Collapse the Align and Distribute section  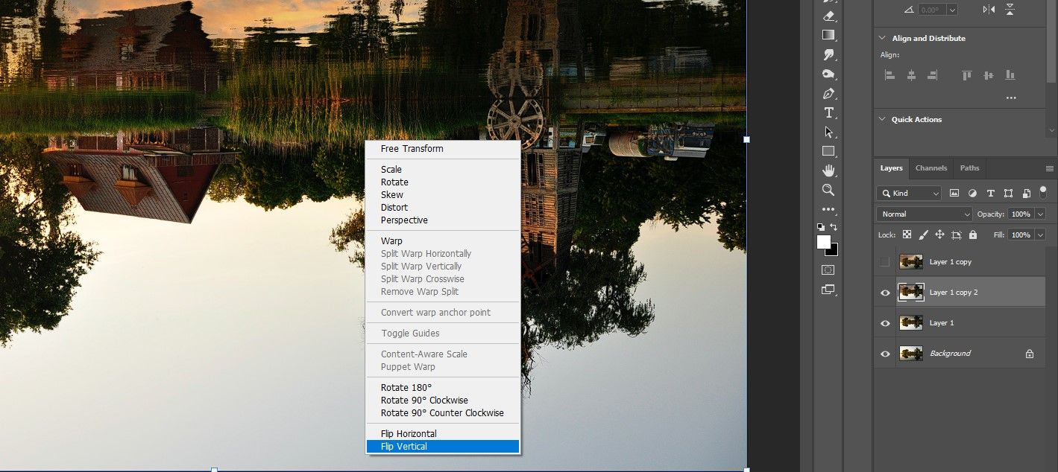click(884, 38)
